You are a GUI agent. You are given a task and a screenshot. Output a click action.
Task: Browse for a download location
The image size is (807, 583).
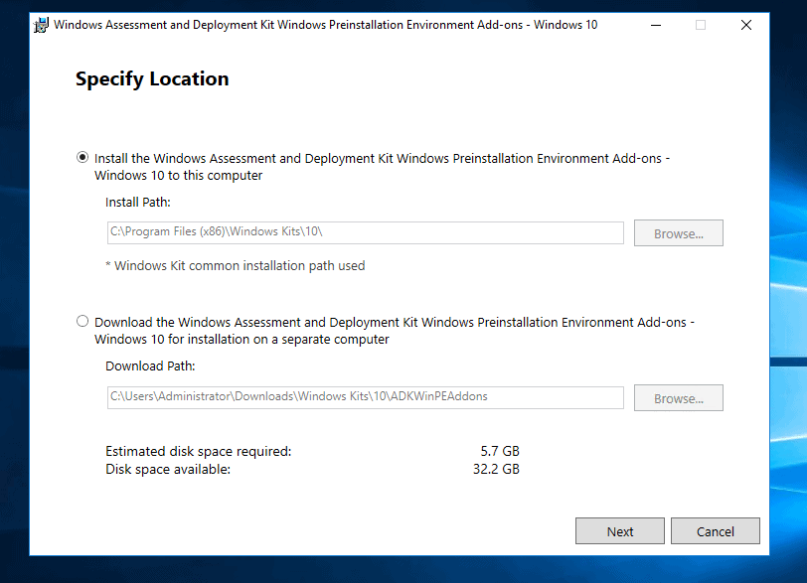[x=678, y=397]
